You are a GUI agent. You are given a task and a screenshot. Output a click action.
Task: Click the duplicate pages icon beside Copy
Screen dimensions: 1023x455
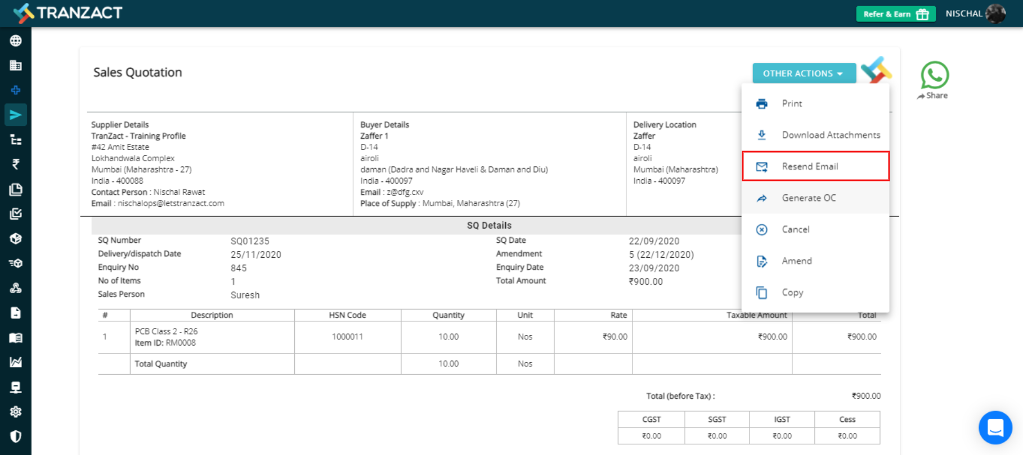click(x=762, y=292)
